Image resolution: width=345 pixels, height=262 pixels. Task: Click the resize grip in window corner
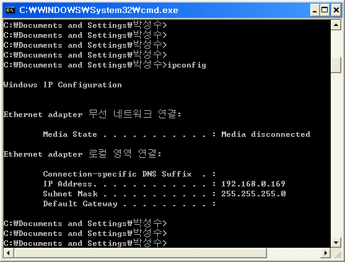click(336, 253)
